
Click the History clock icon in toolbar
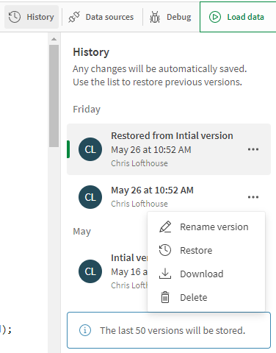pos(15,17)
